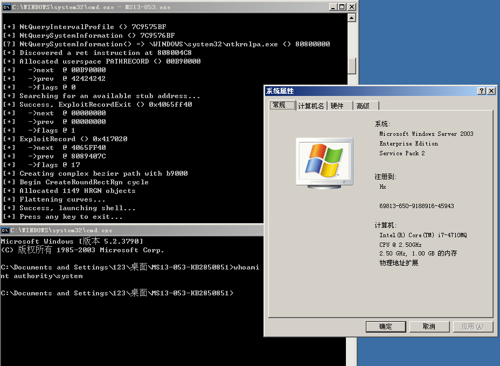Click the question mark help button in 系统属性
The height and width of the screenshot is (366, 500).
(x=482, y=91)
